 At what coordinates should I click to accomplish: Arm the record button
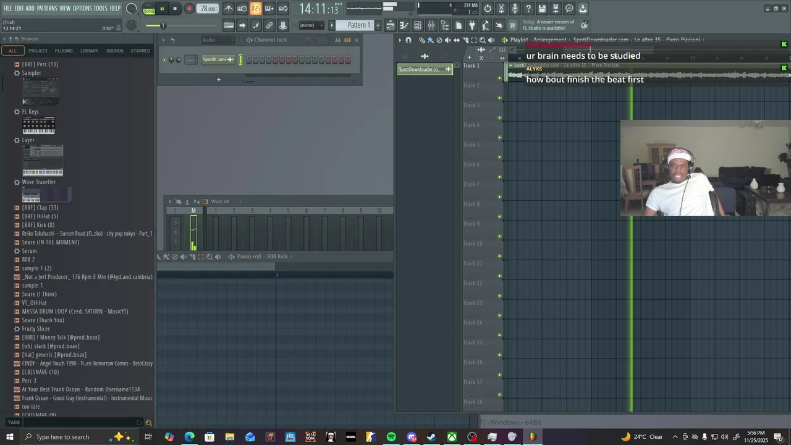[189, 9]
